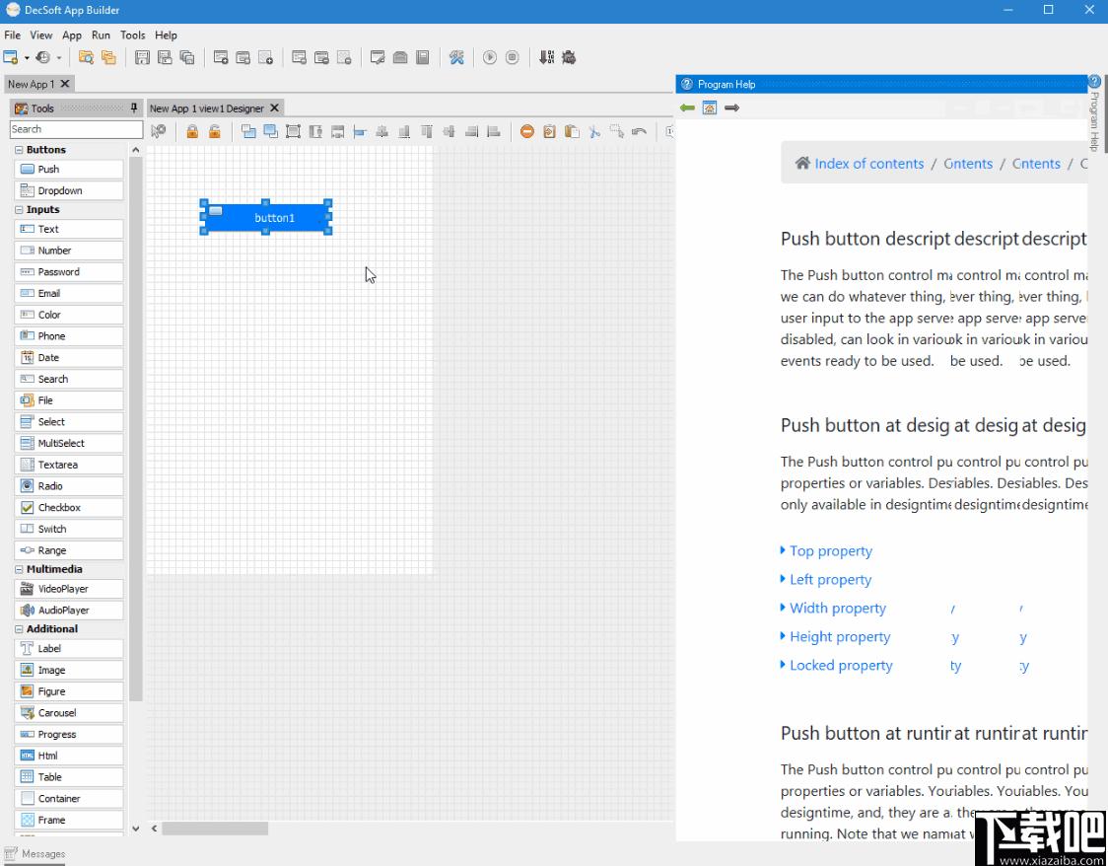Image resolution: width=1108 pixels, height=866 pixels.
Task: Select the Color input control
Action: tap(69, 315)
